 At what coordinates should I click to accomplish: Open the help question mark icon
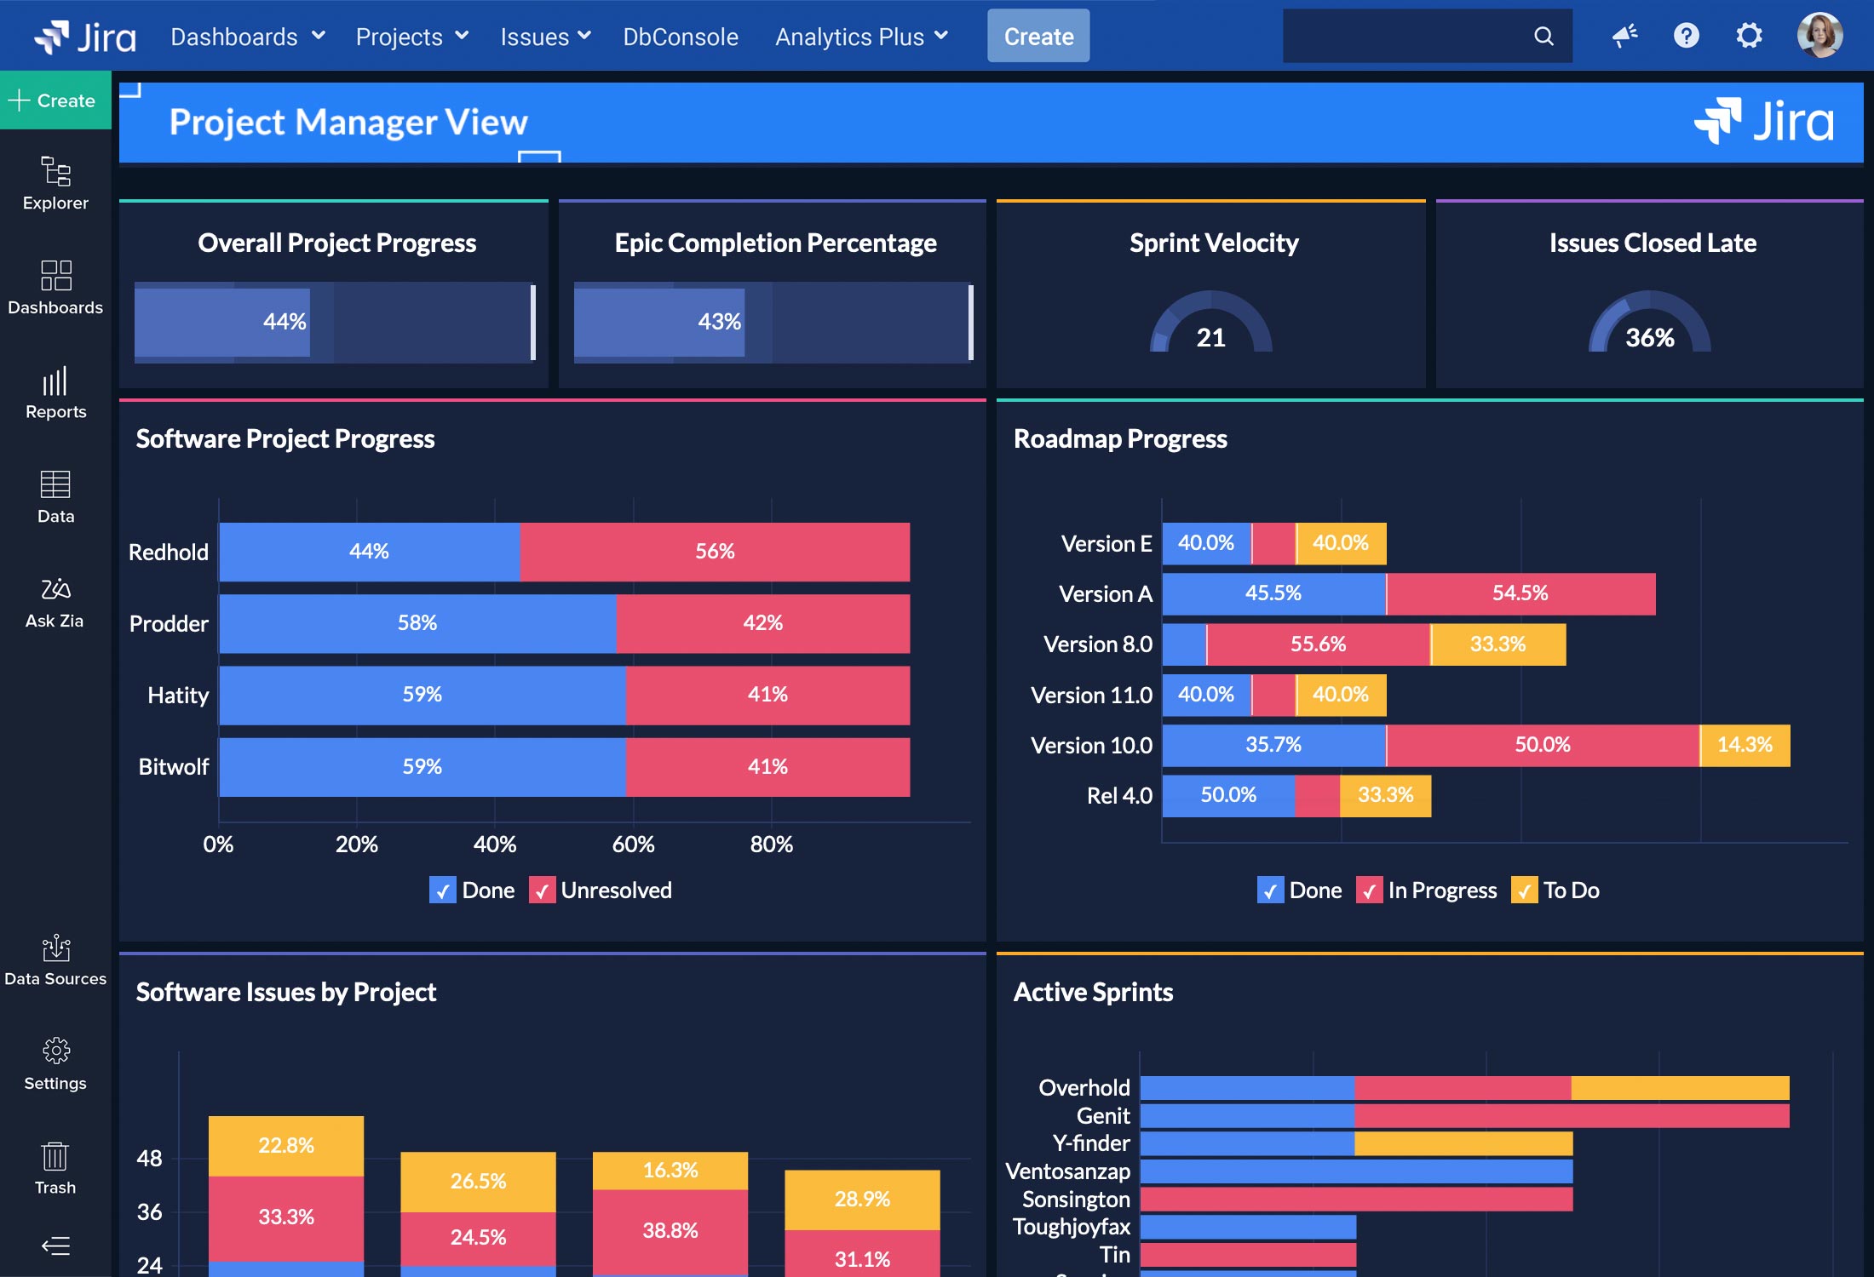(x=1686, y=36)
